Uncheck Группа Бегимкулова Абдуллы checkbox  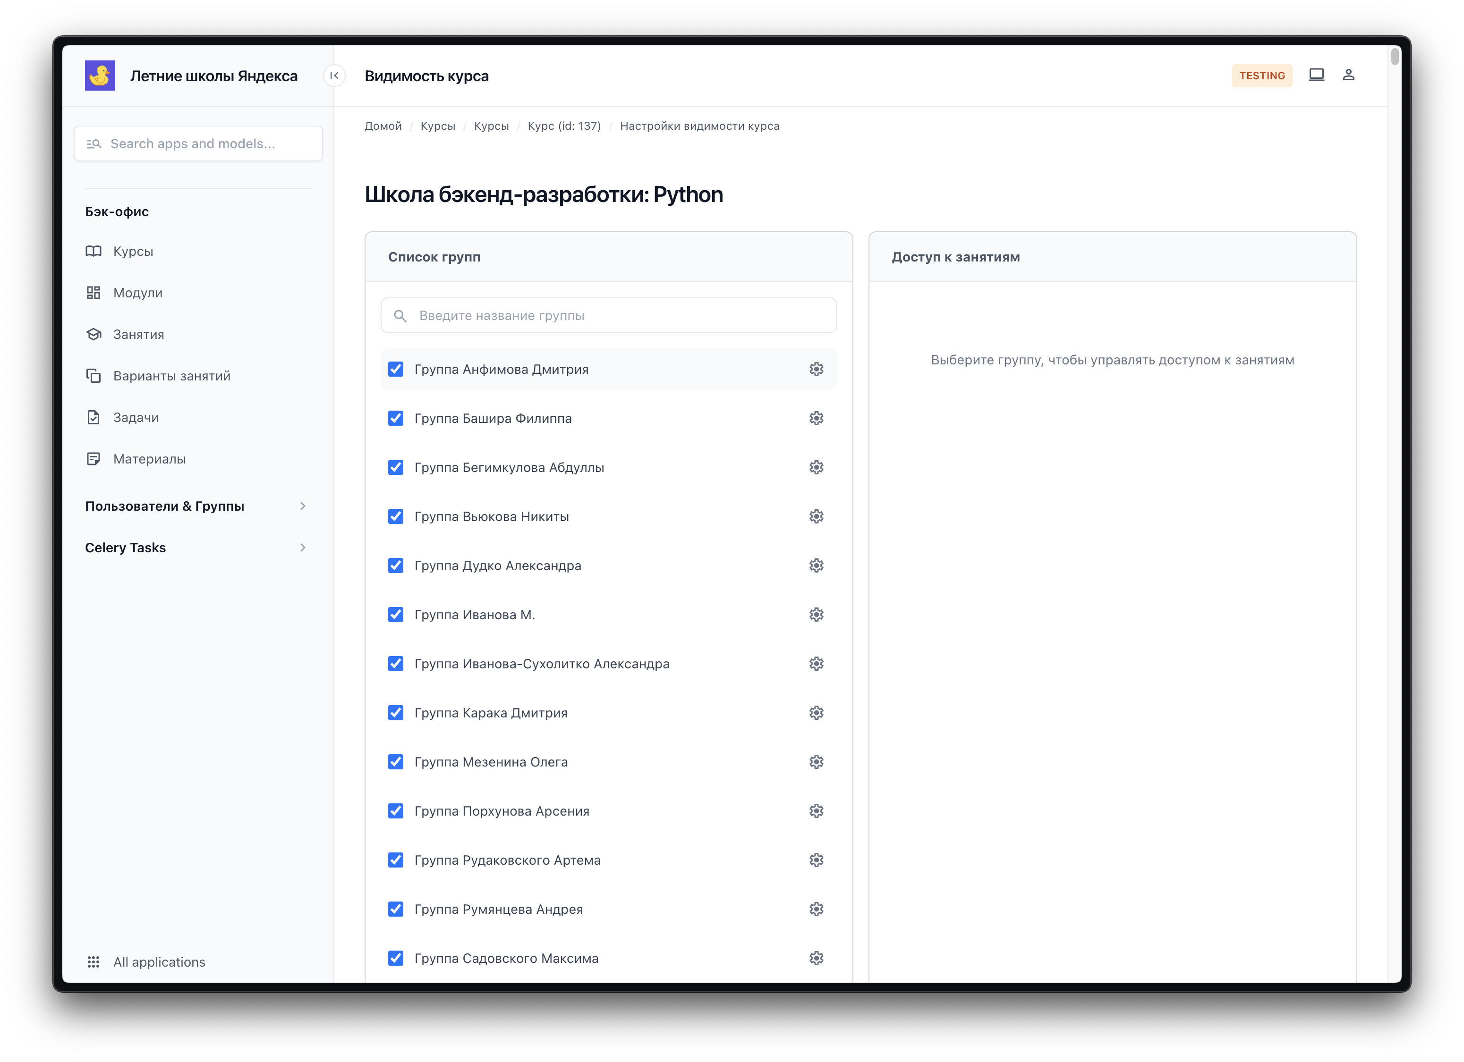pyautogui.click(x=396, y=467)
